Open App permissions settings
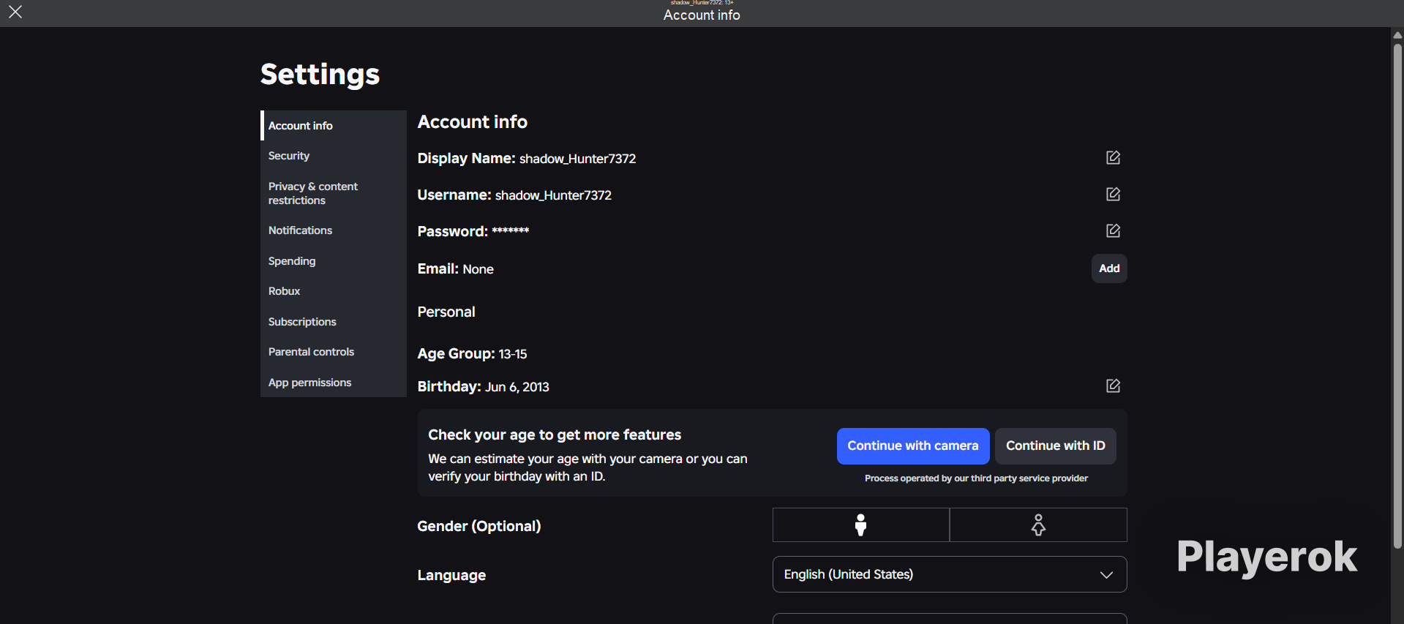Screen dimensions: 1404x624 334,383
